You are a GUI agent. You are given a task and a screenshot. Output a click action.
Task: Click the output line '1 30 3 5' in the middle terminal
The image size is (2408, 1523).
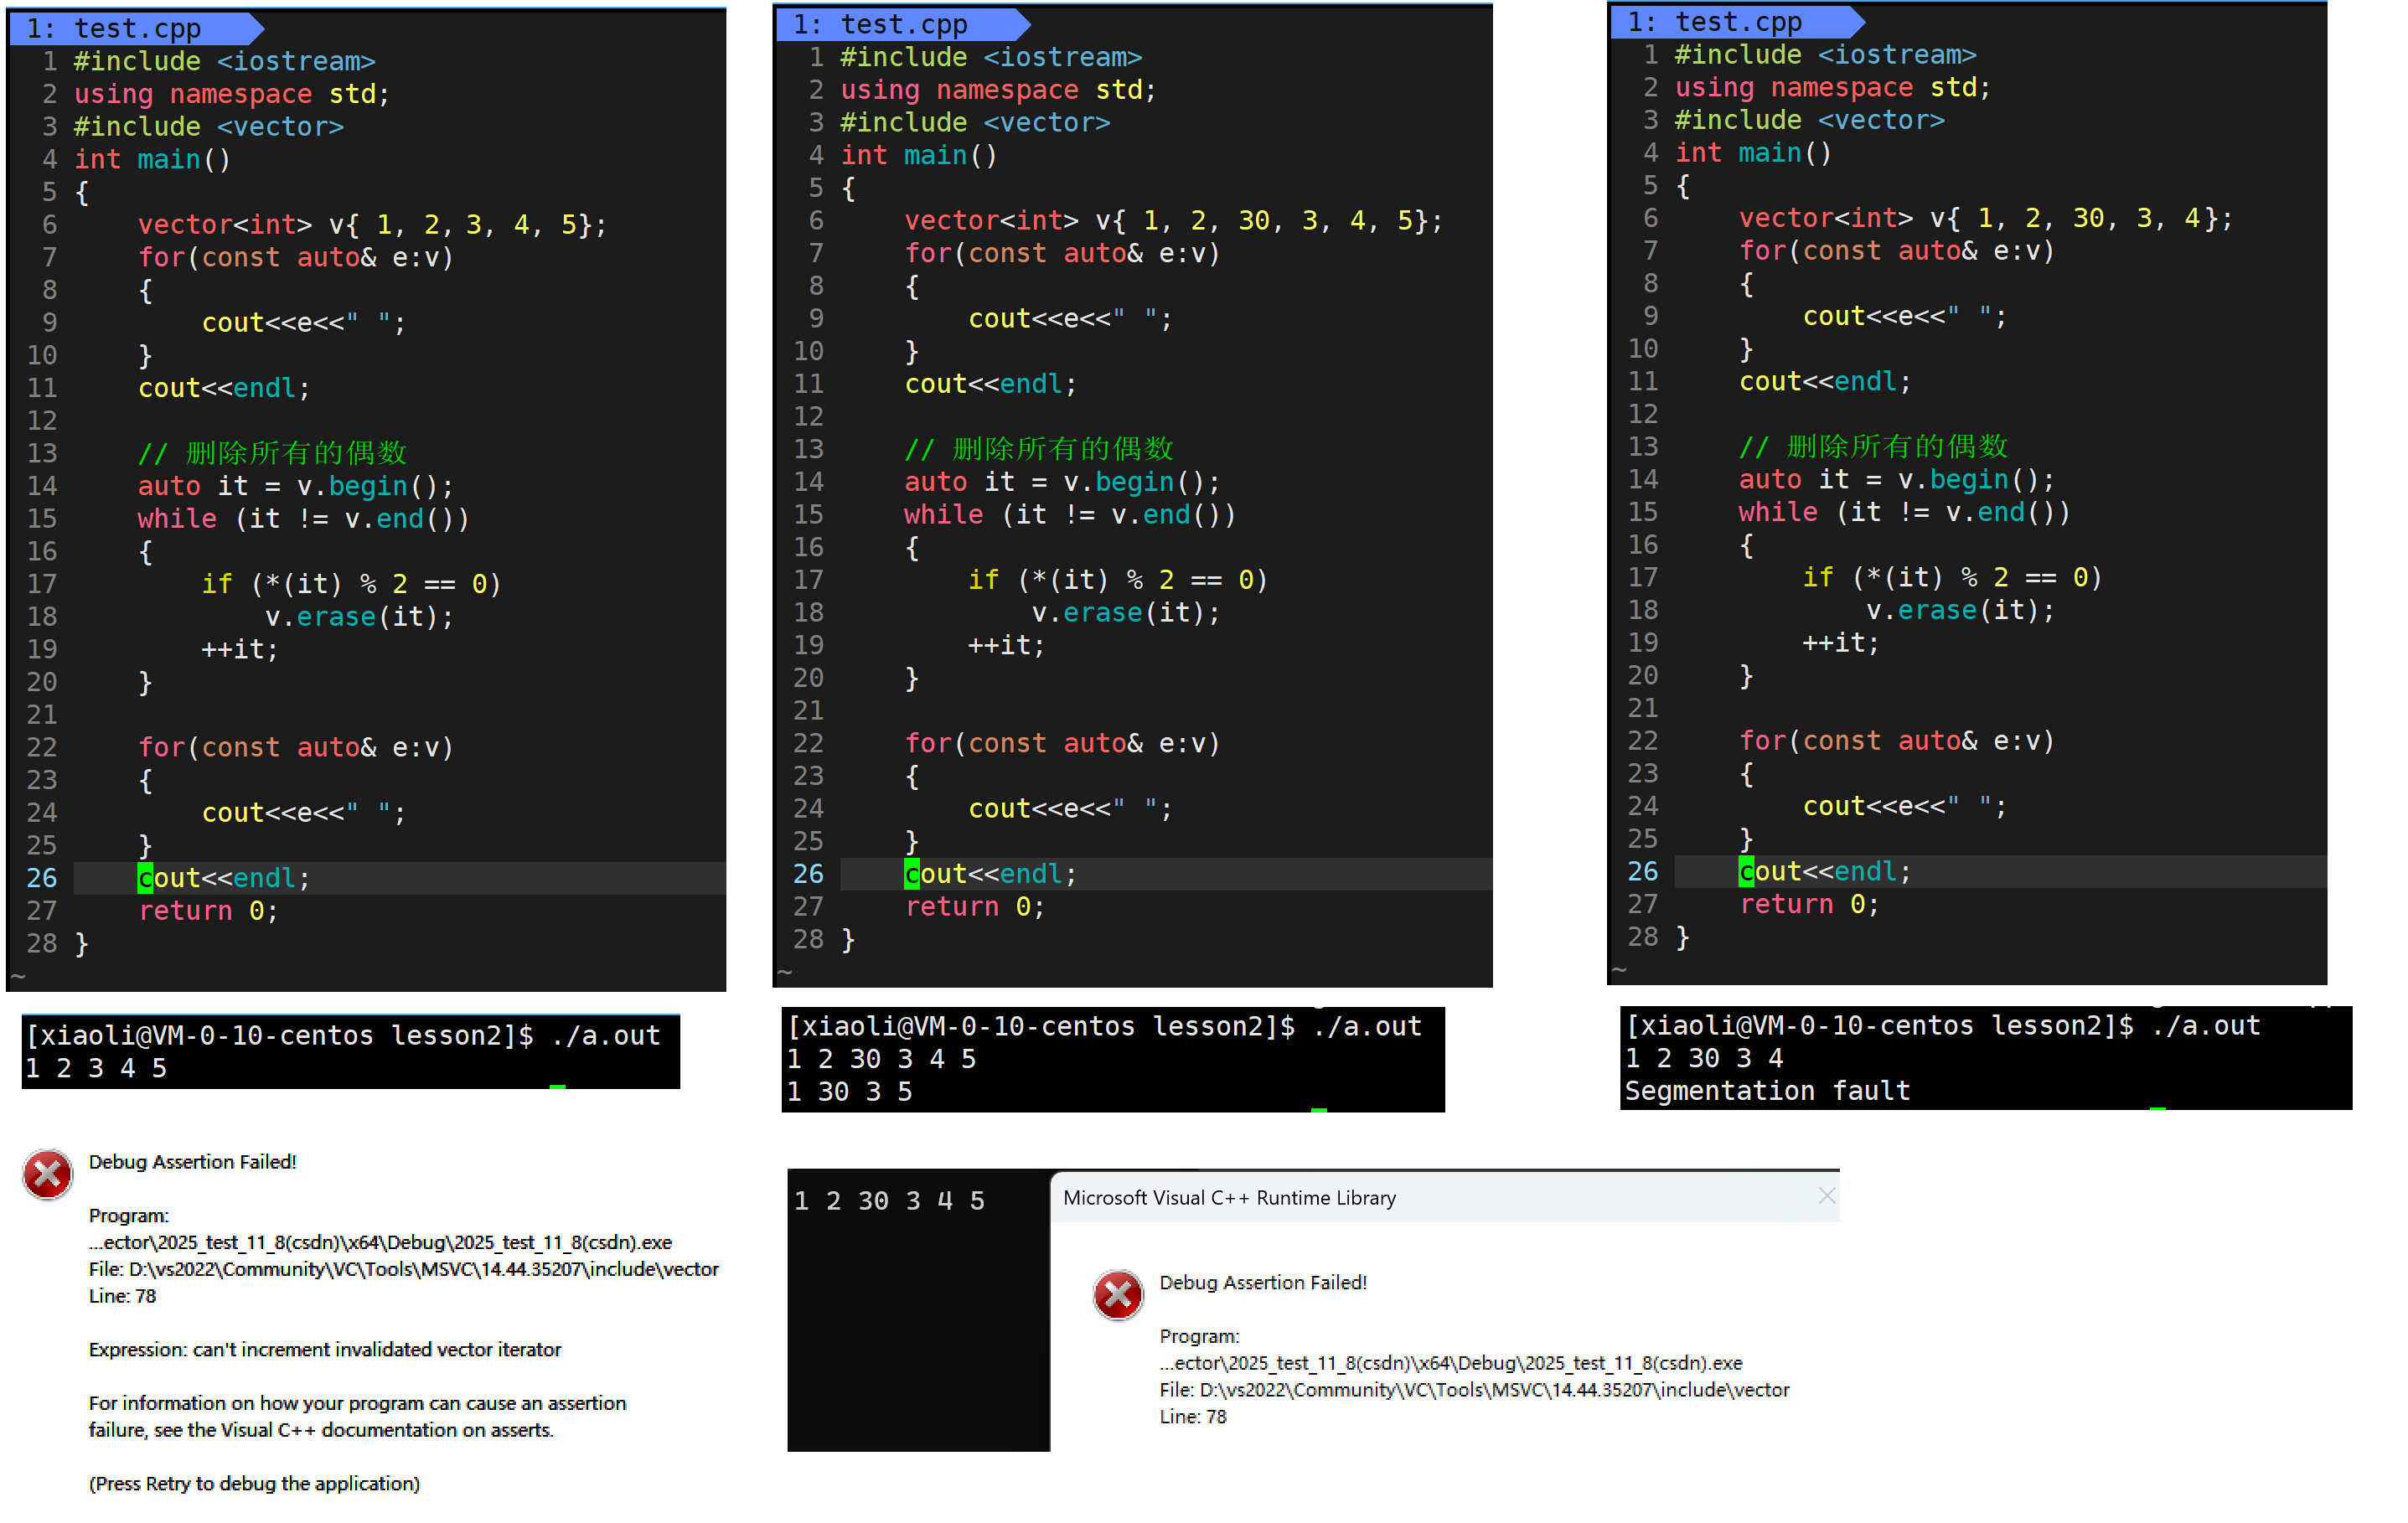click(x=849, y=1092)
